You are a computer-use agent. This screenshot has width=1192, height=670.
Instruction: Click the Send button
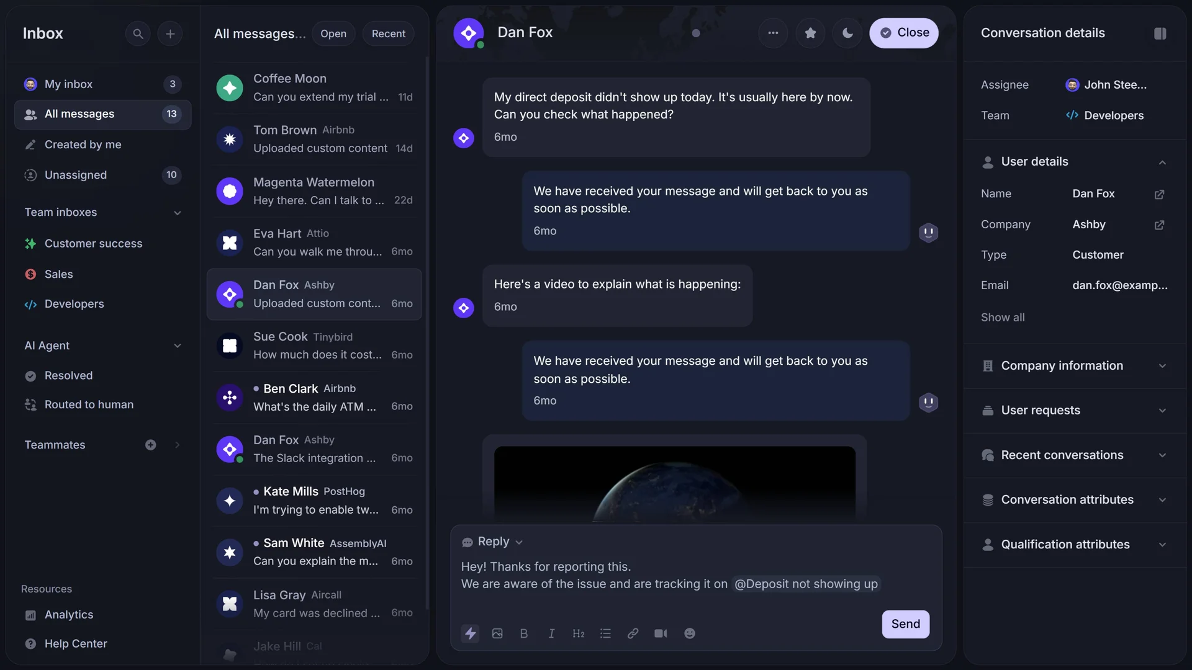[905, 624]
